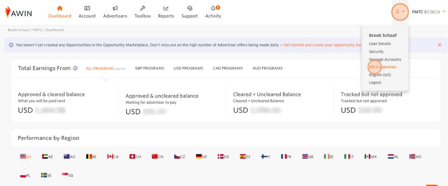Viewport: 448px width, 186px height.
Task: Click the Total Earnings info icon
Action: 75,68
